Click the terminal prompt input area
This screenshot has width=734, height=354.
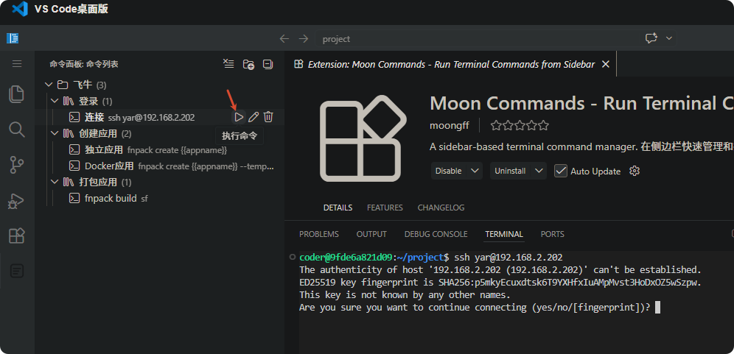[x=657, y=307]
